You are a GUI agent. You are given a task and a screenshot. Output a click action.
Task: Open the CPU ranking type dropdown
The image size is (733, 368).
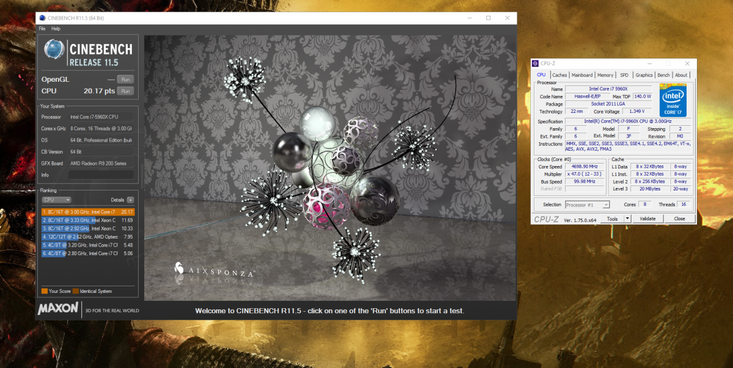click(56, 200)
